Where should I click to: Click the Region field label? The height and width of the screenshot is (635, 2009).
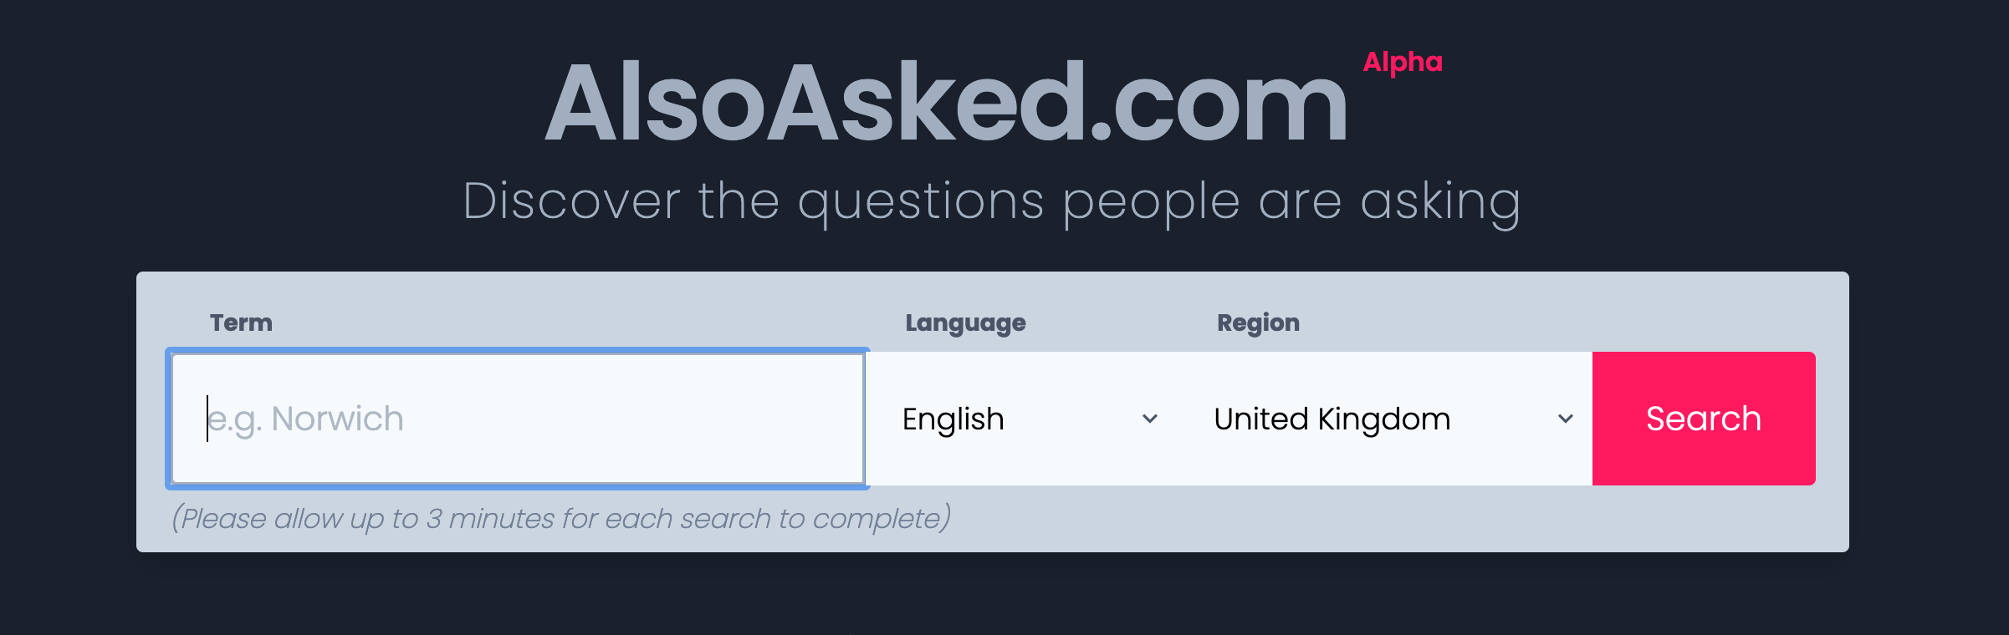click(1258, 323)
